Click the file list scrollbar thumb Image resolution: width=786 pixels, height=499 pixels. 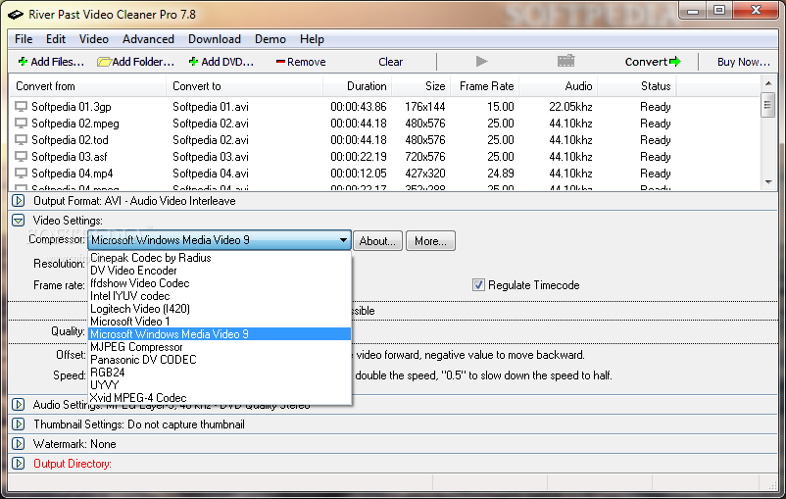pos(768,105)
